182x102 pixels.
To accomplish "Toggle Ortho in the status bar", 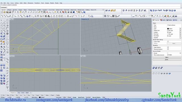I will click(x=65, y=97).
